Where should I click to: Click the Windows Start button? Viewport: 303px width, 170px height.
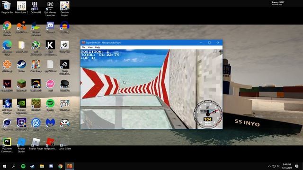coord(4,166)
